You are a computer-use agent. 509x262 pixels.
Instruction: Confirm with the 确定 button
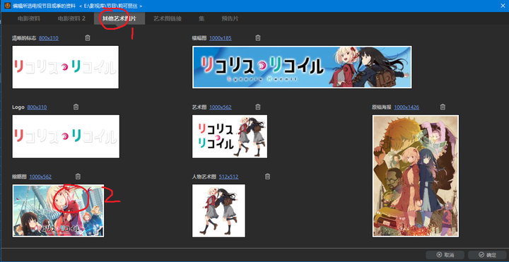coord(487,254)
